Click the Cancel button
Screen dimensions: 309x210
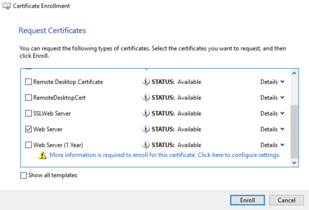(x=286, y=200)
